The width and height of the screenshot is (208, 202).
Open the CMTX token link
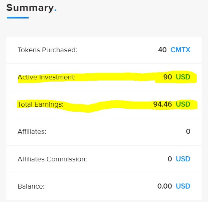tap(181, 50)
